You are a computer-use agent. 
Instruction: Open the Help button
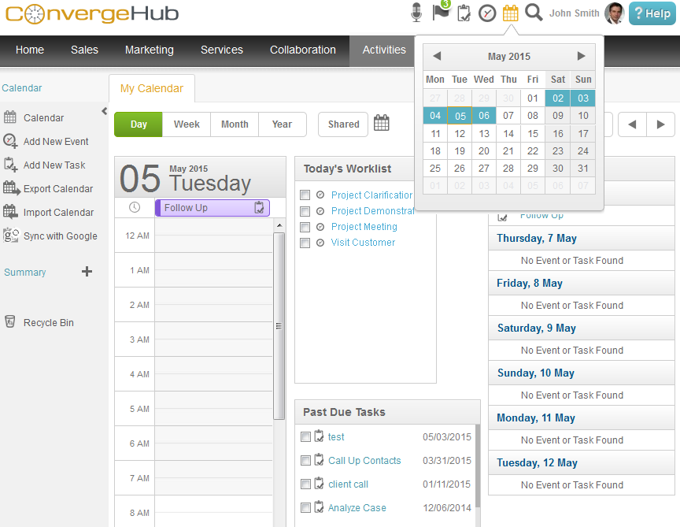coord(652,13)
